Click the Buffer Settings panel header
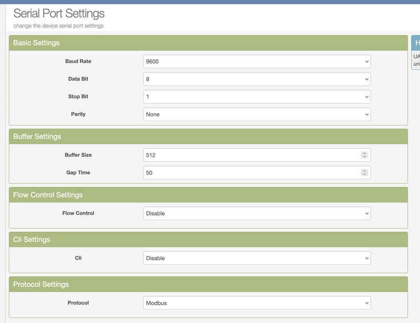This screenshot has height=323, width=420. point(208,136)
